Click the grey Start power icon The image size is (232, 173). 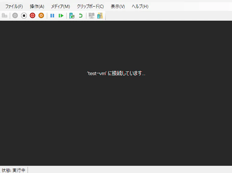pyautogui.click(x=15, y=16)
